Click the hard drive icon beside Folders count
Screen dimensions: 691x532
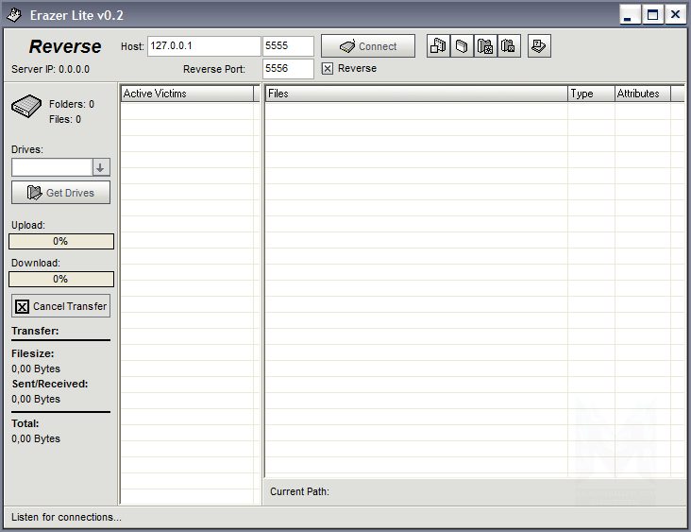[x=26, y=106]
